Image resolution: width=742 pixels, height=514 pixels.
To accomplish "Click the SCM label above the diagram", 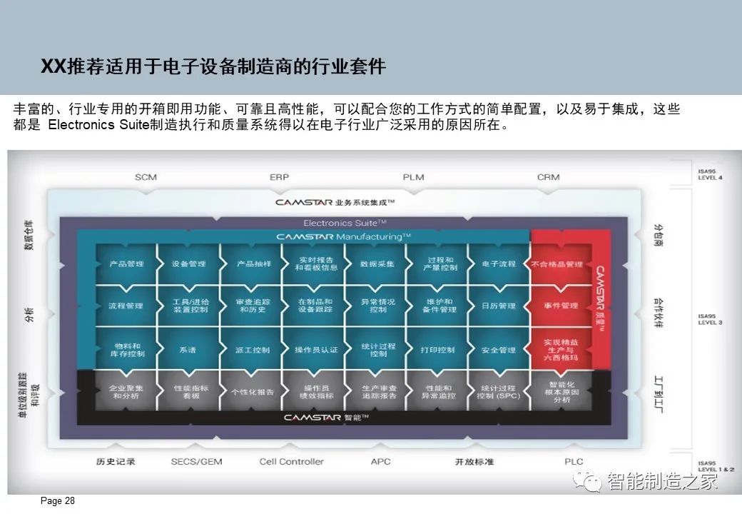I will point(146,178).
